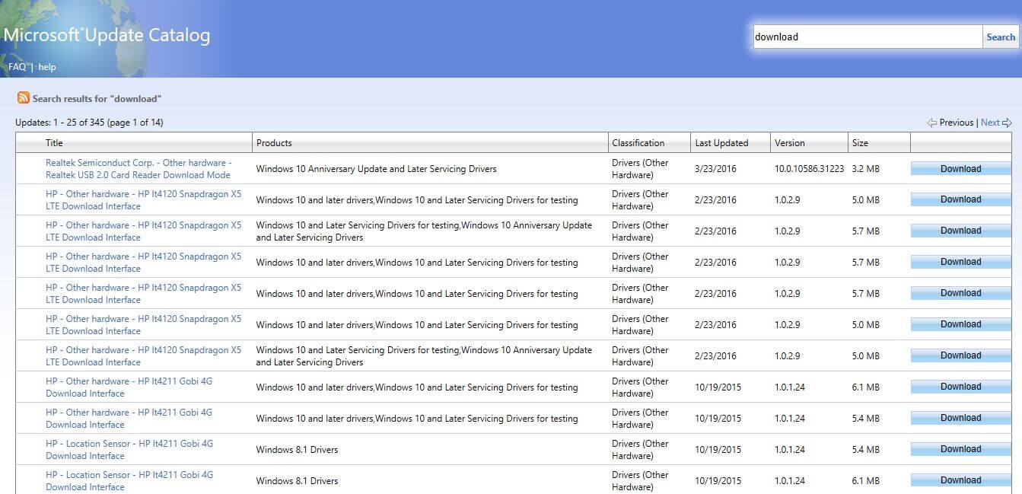Download the first HP lt4120 5.0 MB driver
This screenshot has width=1022, height=494.
(960, 199)
